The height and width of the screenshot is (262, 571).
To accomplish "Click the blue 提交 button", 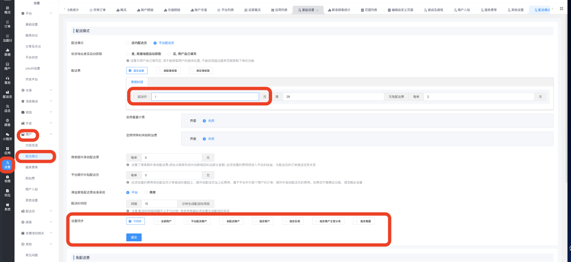I will pos(134,237).
